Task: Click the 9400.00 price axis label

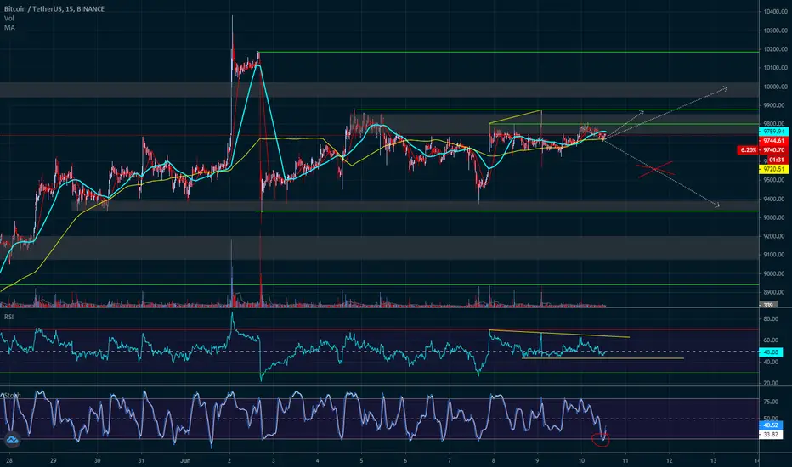Action: pos(776,199)
